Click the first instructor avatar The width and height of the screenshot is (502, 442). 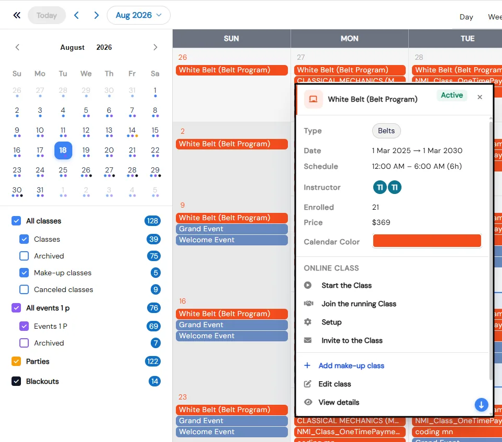pos(380,187)
